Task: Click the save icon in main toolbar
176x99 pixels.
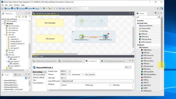Action: click(x=2, y=9)
